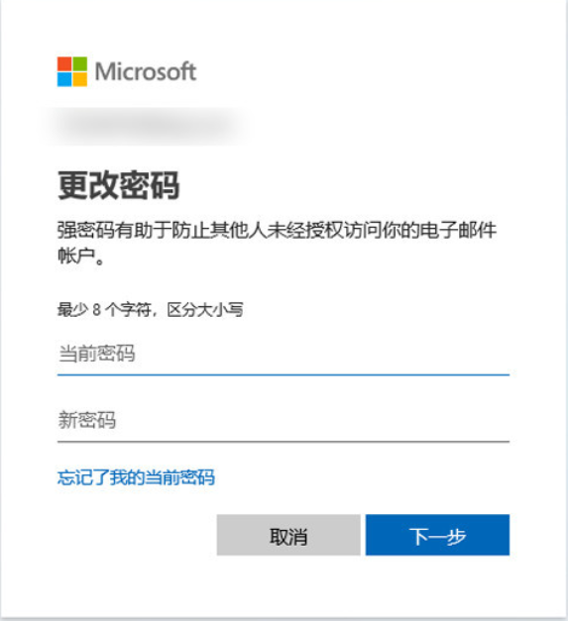The height and width of the screenshot is (621, 568).
Task: Click the 区分大小写 portion of hint
Action: (x=205, y=309)
